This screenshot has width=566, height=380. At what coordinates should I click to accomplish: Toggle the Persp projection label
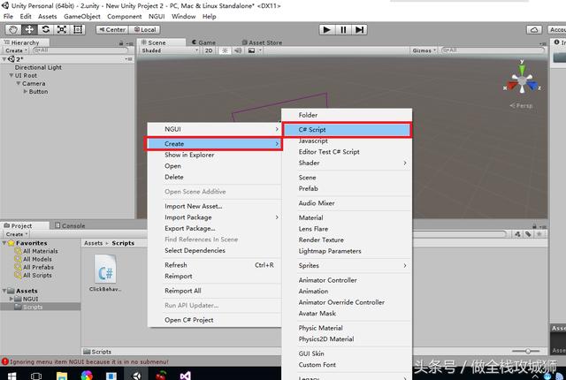click(x=521, y=106)
